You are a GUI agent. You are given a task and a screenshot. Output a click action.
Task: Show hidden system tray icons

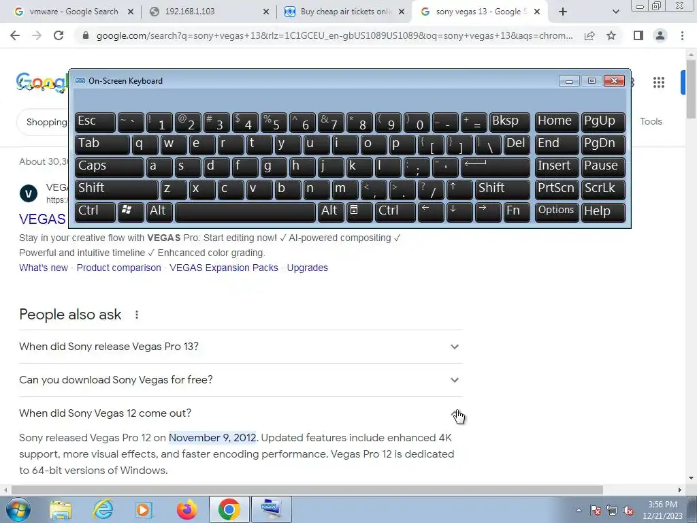click(x=579, y=510)
